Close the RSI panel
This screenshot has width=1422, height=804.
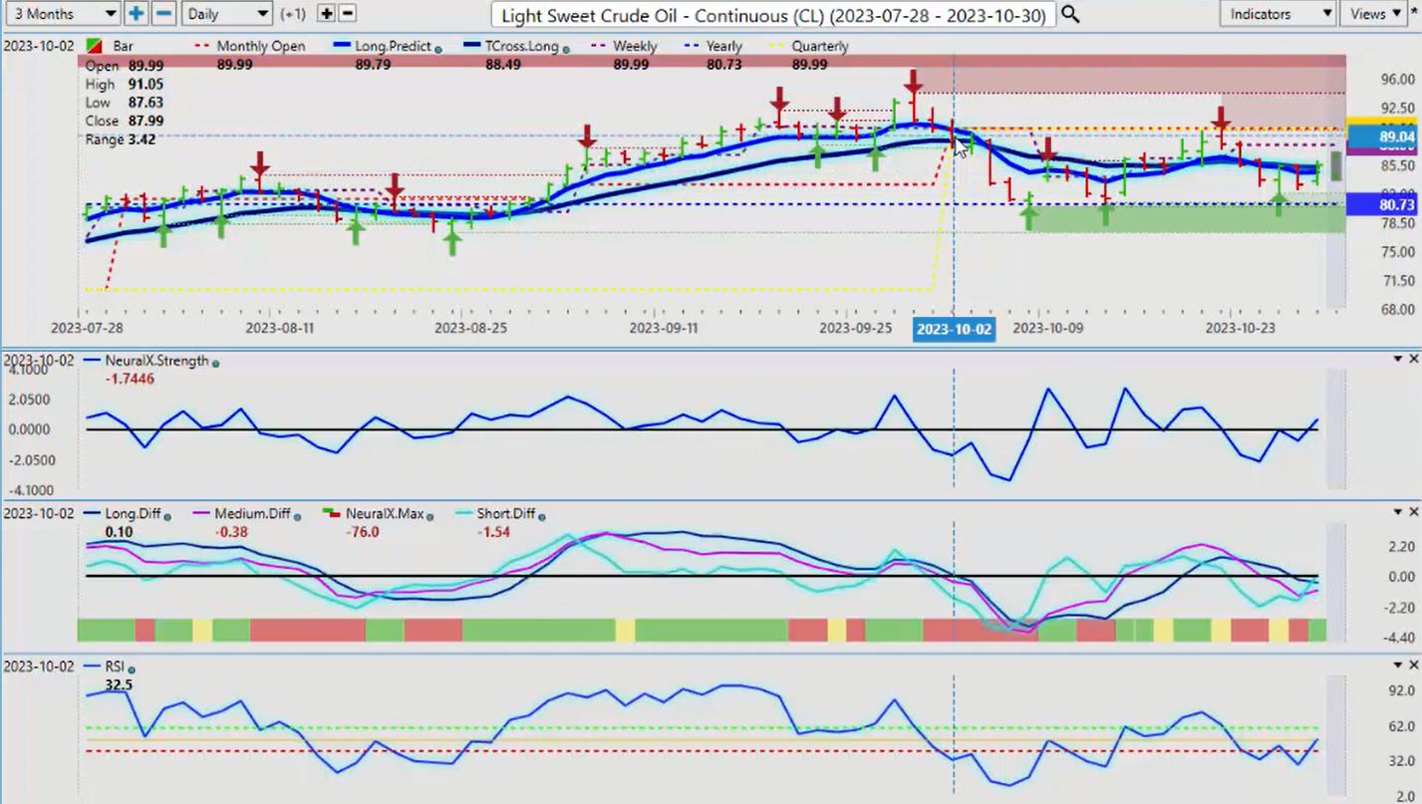1413,665
